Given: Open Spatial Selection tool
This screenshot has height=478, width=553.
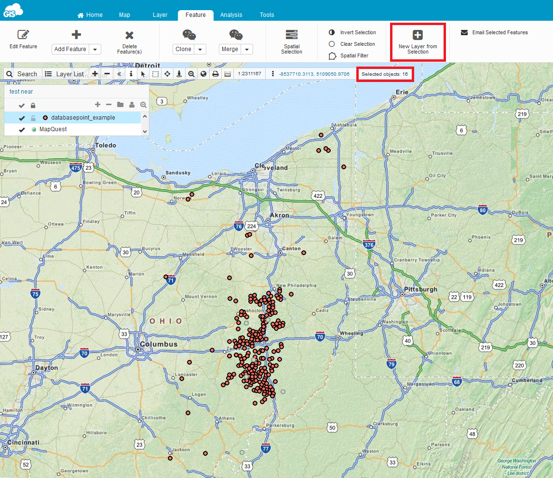Looking at the screenshot, I should [x=292, y=41].
